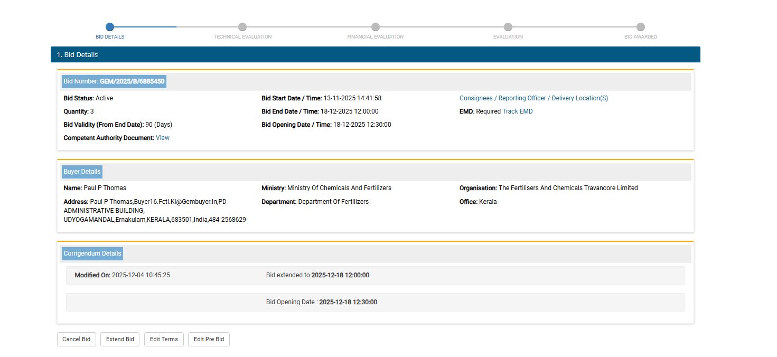Select the Financial Evaluation step marker
Screen dimensions: 777x357
click(375, 27)
